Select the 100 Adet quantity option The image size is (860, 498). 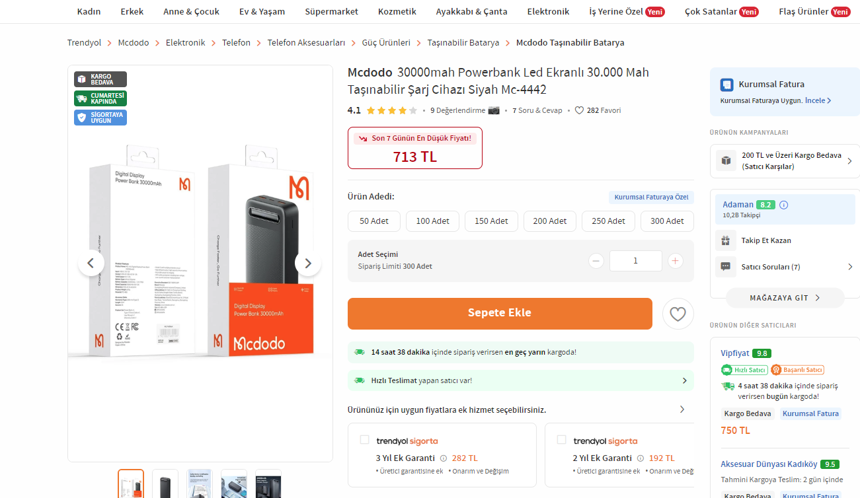[x=432, y=221]
